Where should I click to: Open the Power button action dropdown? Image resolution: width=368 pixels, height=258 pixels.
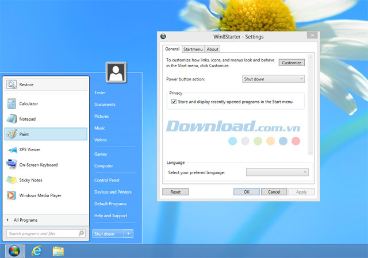273,79
